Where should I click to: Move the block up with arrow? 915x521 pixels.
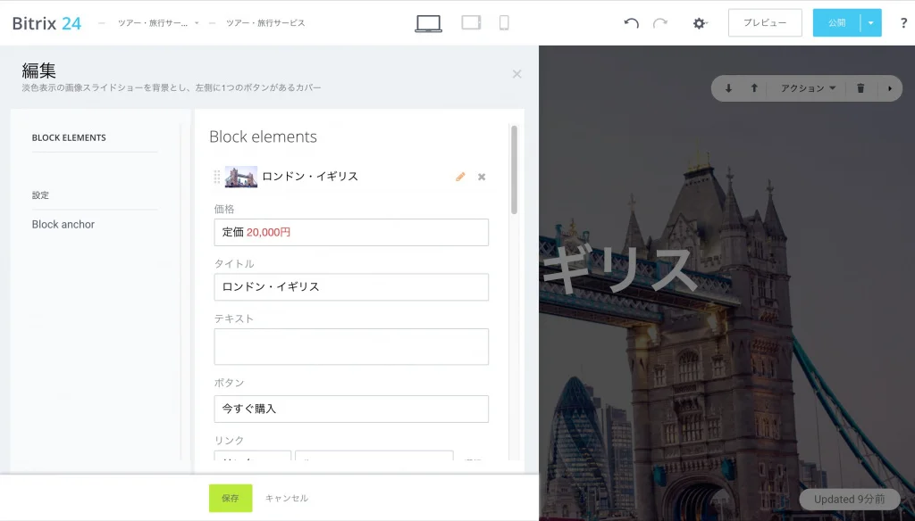pyautogui.click(x=754, y=88)
